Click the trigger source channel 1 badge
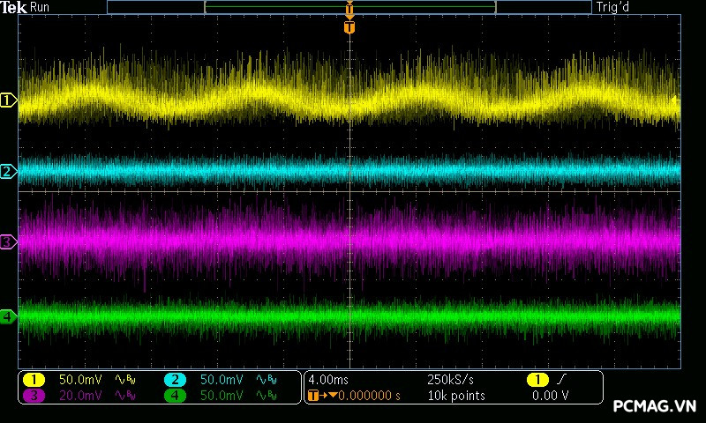The height and width of the screenshot is (423, 706). (x=537, y=379)
